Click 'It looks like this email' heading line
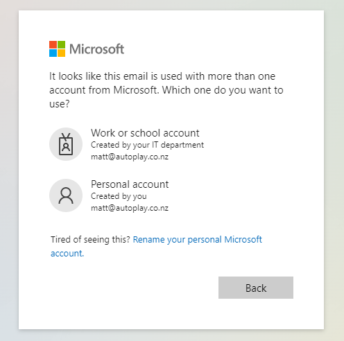Viewport: 344px width, 341px height. (x=99, y=76)
